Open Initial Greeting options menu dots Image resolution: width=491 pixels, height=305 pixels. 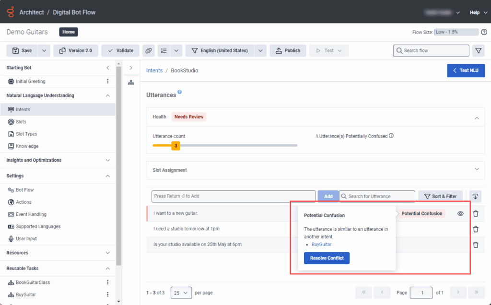(107, 82)
